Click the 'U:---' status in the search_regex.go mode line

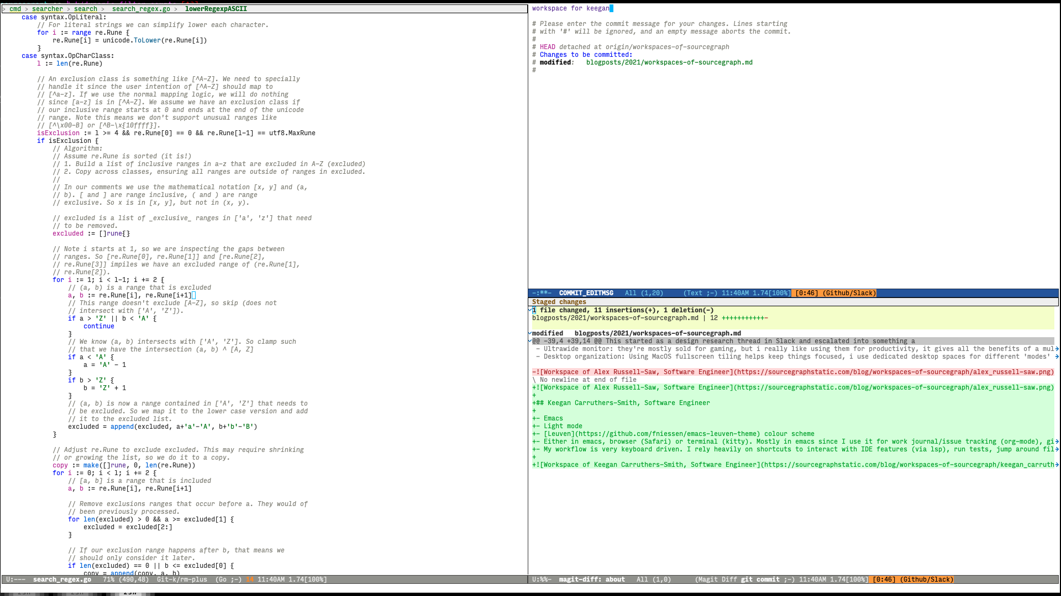pos(15,579)
